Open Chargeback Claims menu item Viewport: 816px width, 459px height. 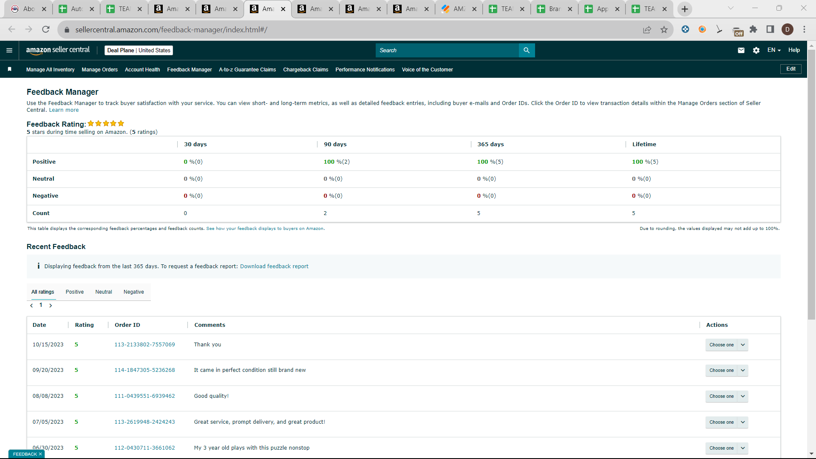point(306,70)
